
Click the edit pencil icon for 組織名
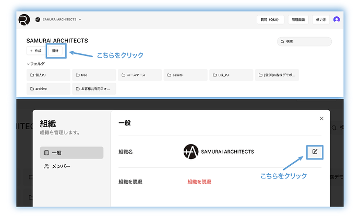[315, 152]
